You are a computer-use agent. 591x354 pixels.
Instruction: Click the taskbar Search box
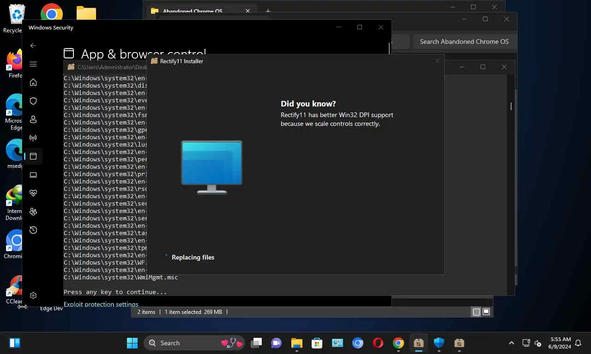[195, 343]
